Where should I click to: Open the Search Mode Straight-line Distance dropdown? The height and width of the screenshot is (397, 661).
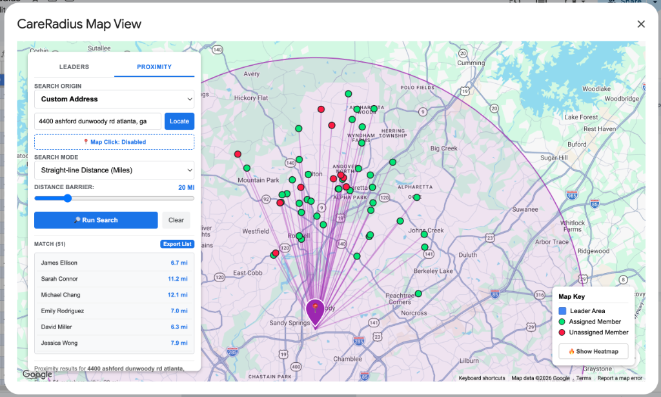114,170
